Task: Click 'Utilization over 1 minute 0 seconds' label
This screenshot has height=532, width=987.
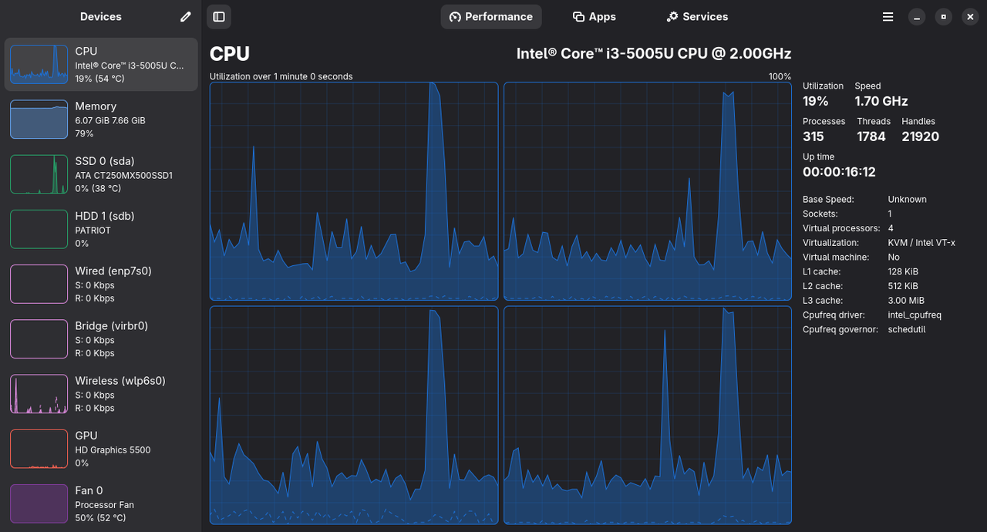Action: click(281, 76)
